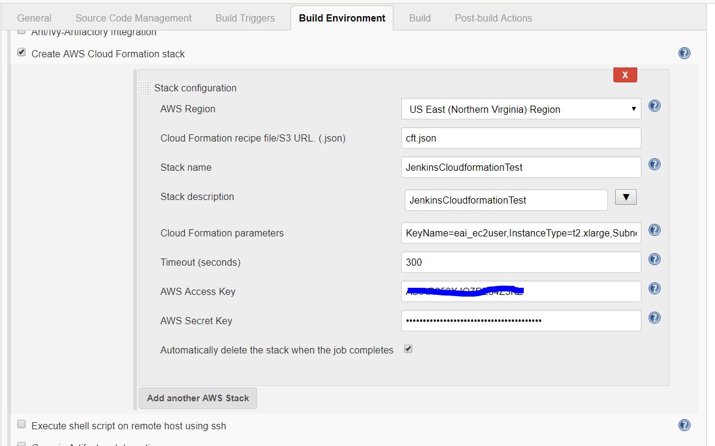Go to the Build Triggers tab
The width and height of the screenshot is (715, 446).
tap(245, 18)
